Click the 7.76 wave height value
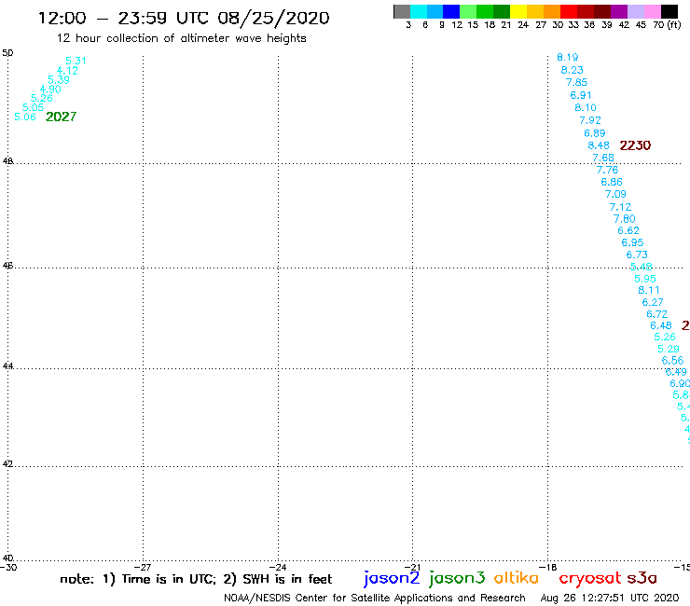Screen dimensions: 690x606 click(607, 170)
